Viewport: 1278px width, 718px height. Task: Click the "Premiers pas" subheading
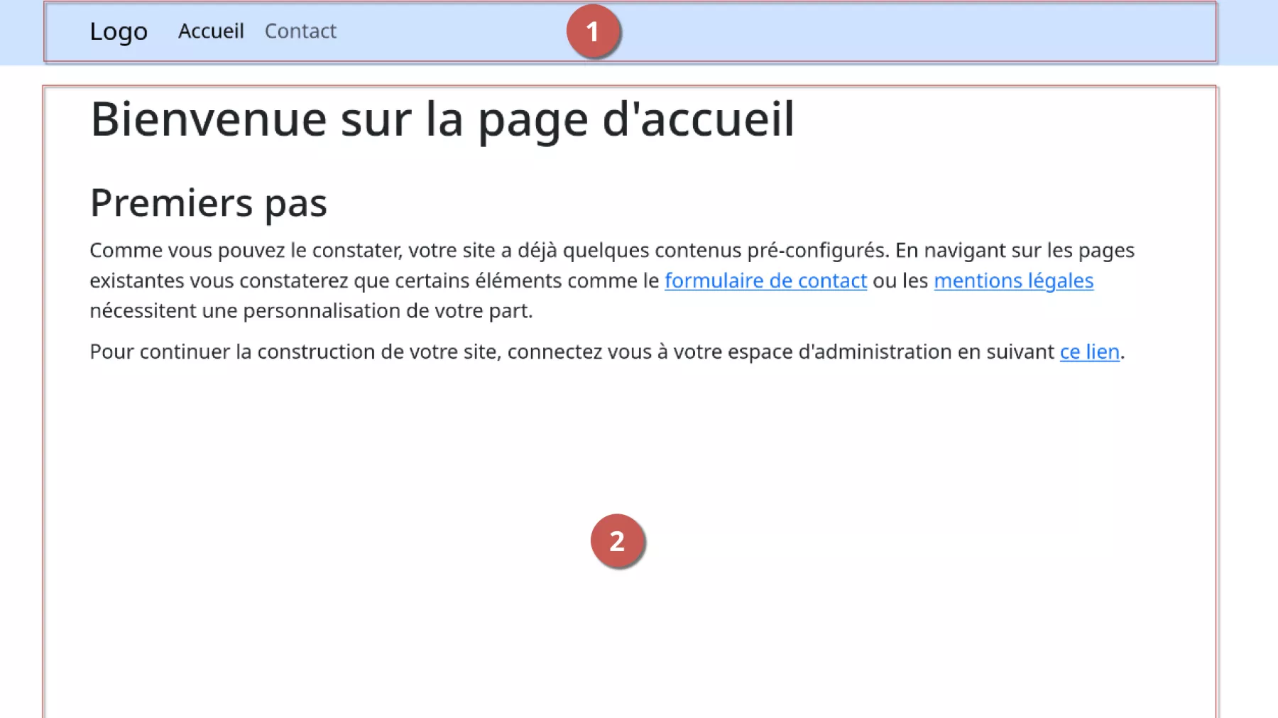point(209,203)
